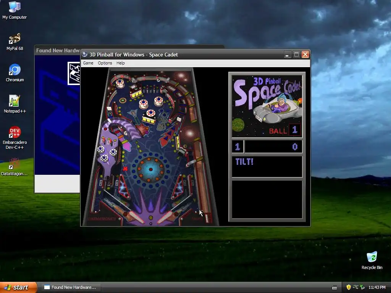
Task: Activate Found New Hardware taskbar button
Action: point(71,287)
